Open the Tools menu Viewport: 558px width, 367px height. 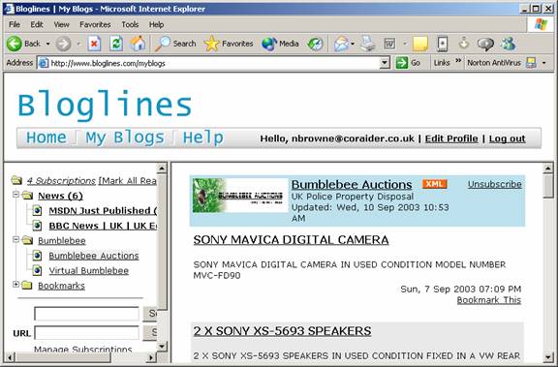(x=130, y=24)
